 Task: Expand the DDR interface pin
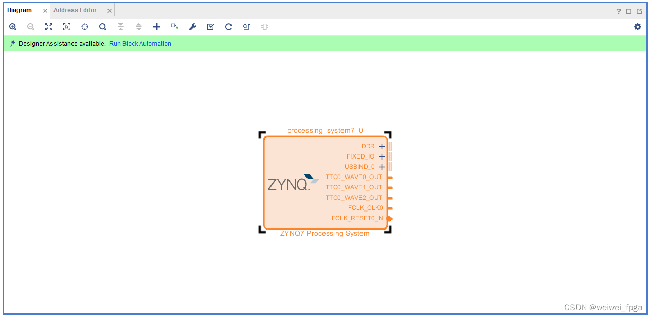pos(381,146)
